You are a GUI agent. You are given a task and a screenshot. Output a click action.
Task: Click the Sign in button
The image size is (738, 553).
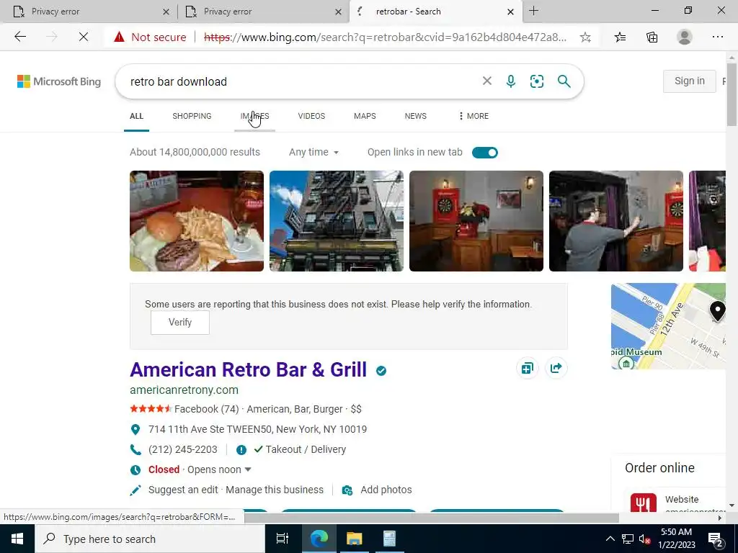pos(690,81)
